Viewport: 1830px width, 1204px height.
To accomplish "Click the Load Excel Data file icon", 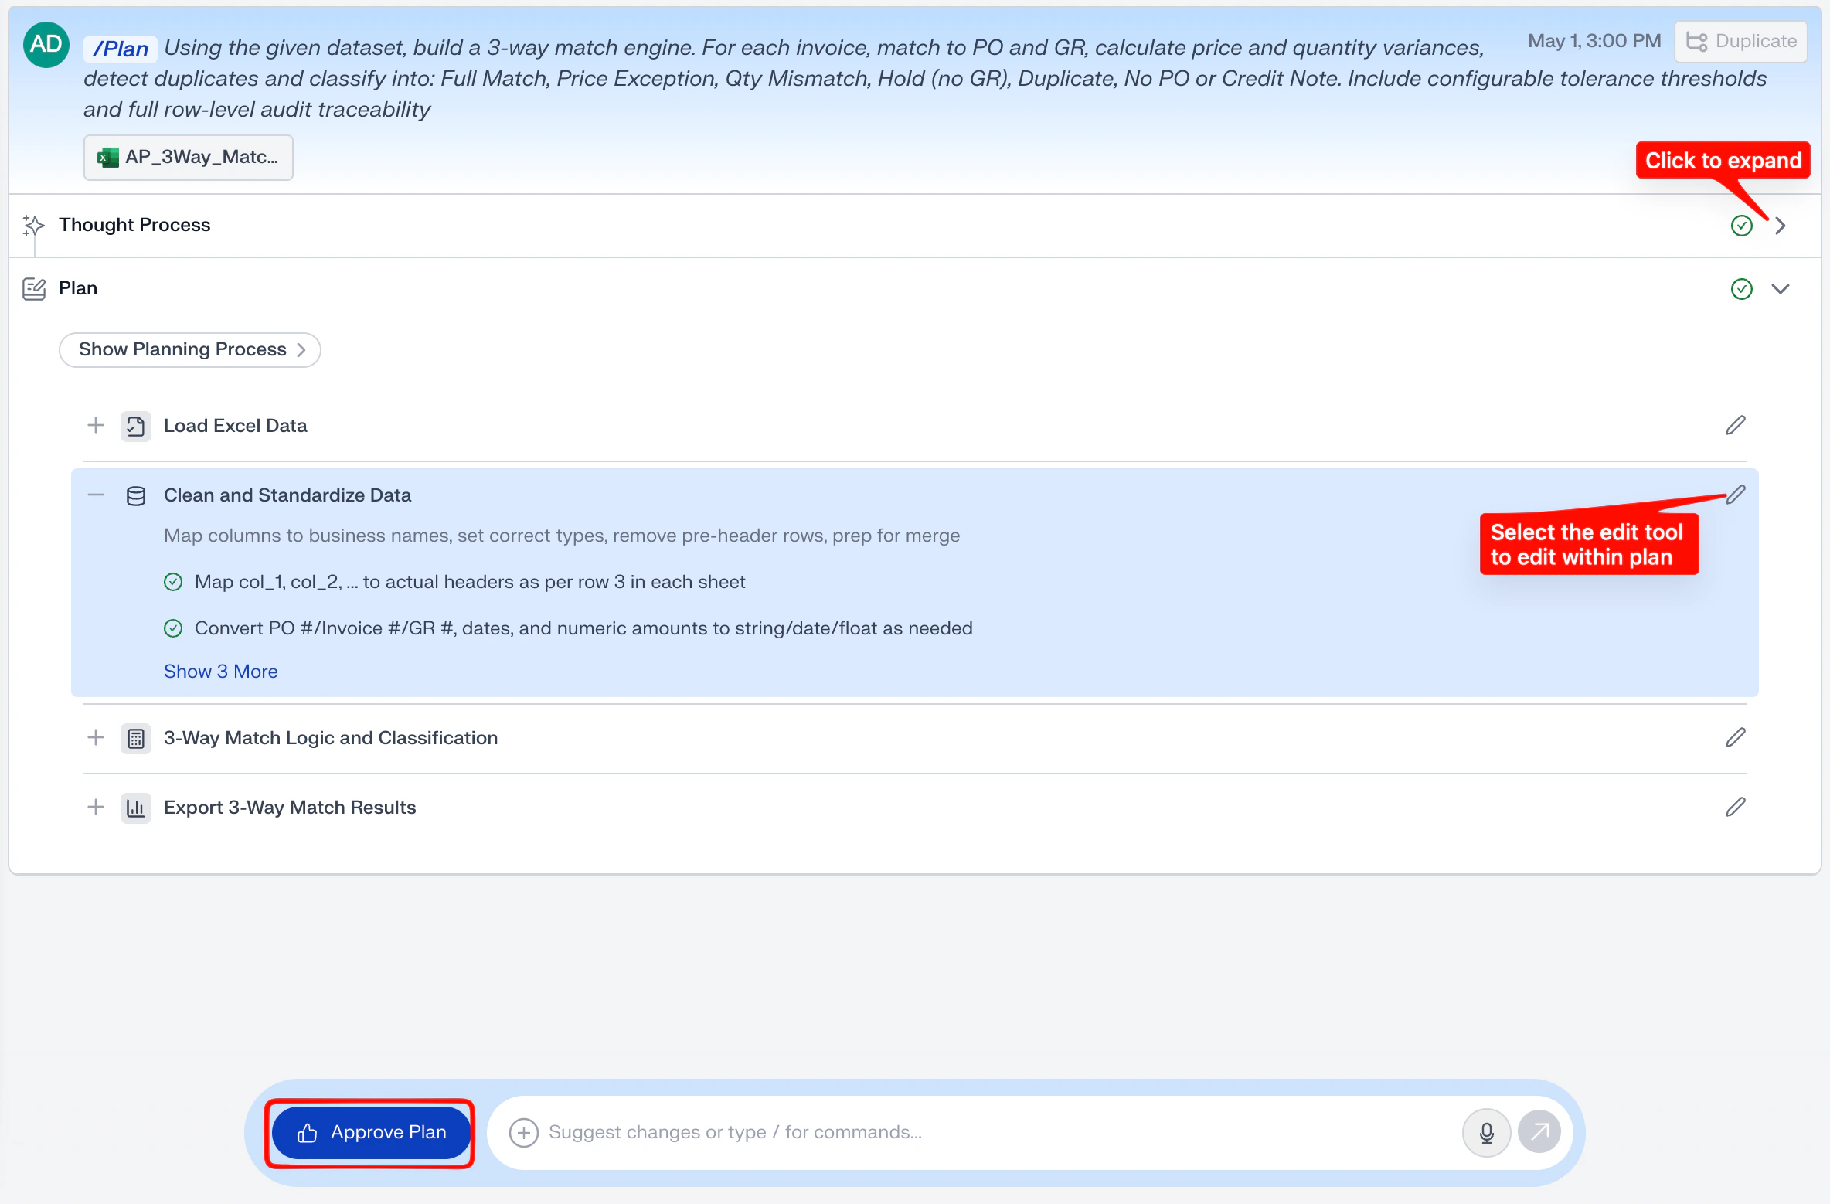I will pyautogui.click(x=136, y=427).
